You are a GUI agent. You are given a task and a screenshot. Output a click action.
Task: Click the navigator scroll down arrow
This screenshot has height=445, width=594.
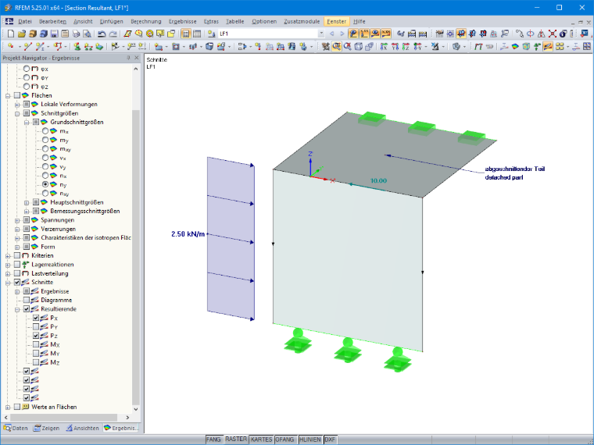[136, 409]
